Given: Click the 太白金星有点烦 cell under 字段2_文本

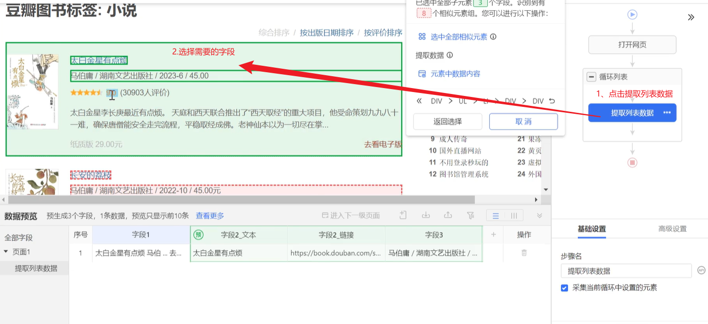Looking at the screenshot, I should pos(238,253).
